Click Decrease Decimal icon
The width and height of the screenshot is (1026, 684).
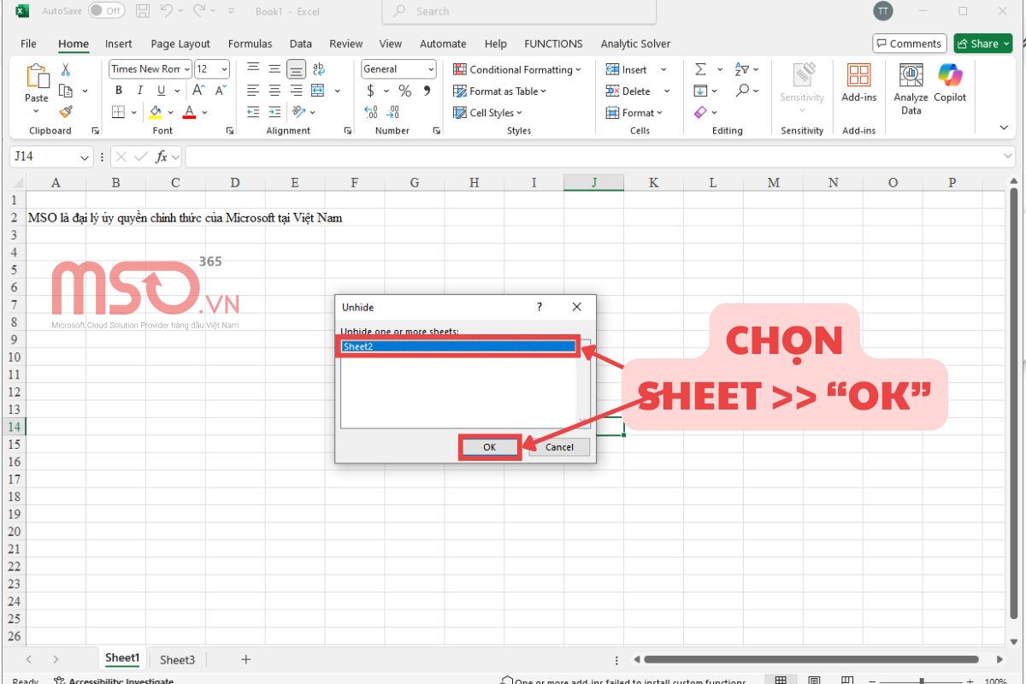tap(392, 112)
